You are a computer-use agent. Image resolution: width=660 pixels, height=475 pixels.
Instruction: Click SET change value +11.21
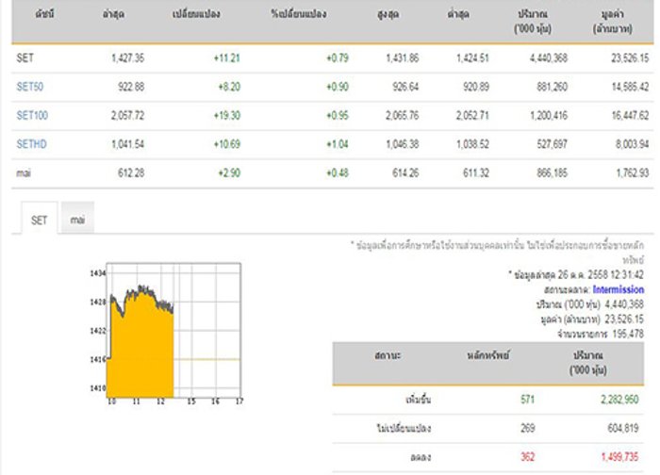click(227, 58)
